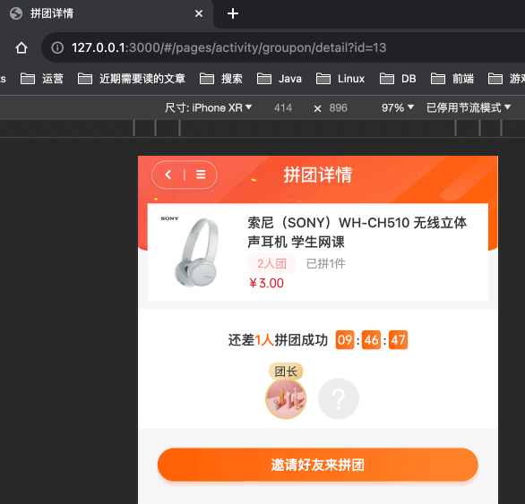Expand the iPhone XR device size dropdown
This screenshot has width=525, height=504.
208,107
